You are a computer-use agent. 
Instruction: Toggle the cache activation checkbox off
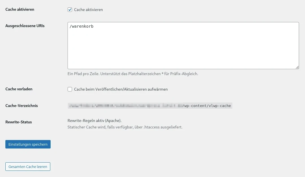coord(70,9)
